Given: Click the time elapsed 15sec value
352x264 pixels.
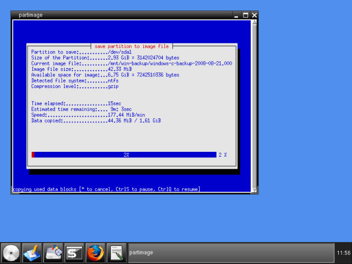Looking at the screenshot, I should coord(114,103).
